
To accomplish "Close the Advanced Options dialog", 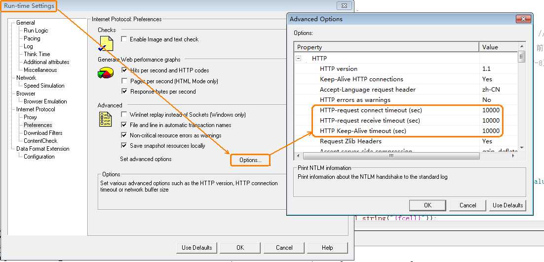I will [524, 19].
